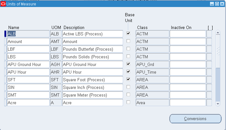The width and height of the screenshot is (226, 130).
Task: Click the Inactive On field for LBF
Action: 188,49
